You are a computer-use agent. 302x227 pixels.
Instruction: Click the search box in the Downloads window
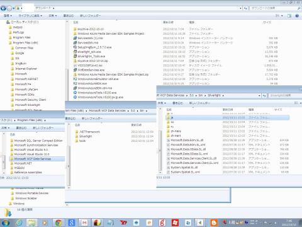pyautogui.click(x=273, y=8)
